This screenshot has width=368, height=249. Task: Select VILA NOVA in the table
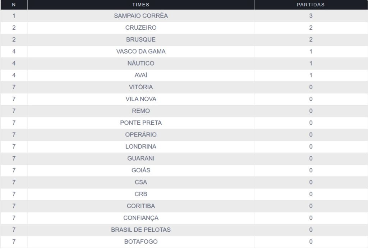pyautogui.click(x=141, y=99)
